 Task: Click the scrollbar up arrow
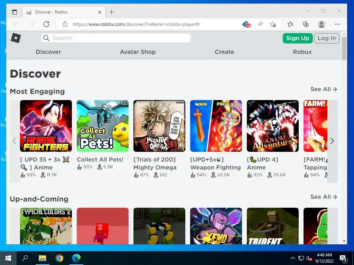point(344,34)
